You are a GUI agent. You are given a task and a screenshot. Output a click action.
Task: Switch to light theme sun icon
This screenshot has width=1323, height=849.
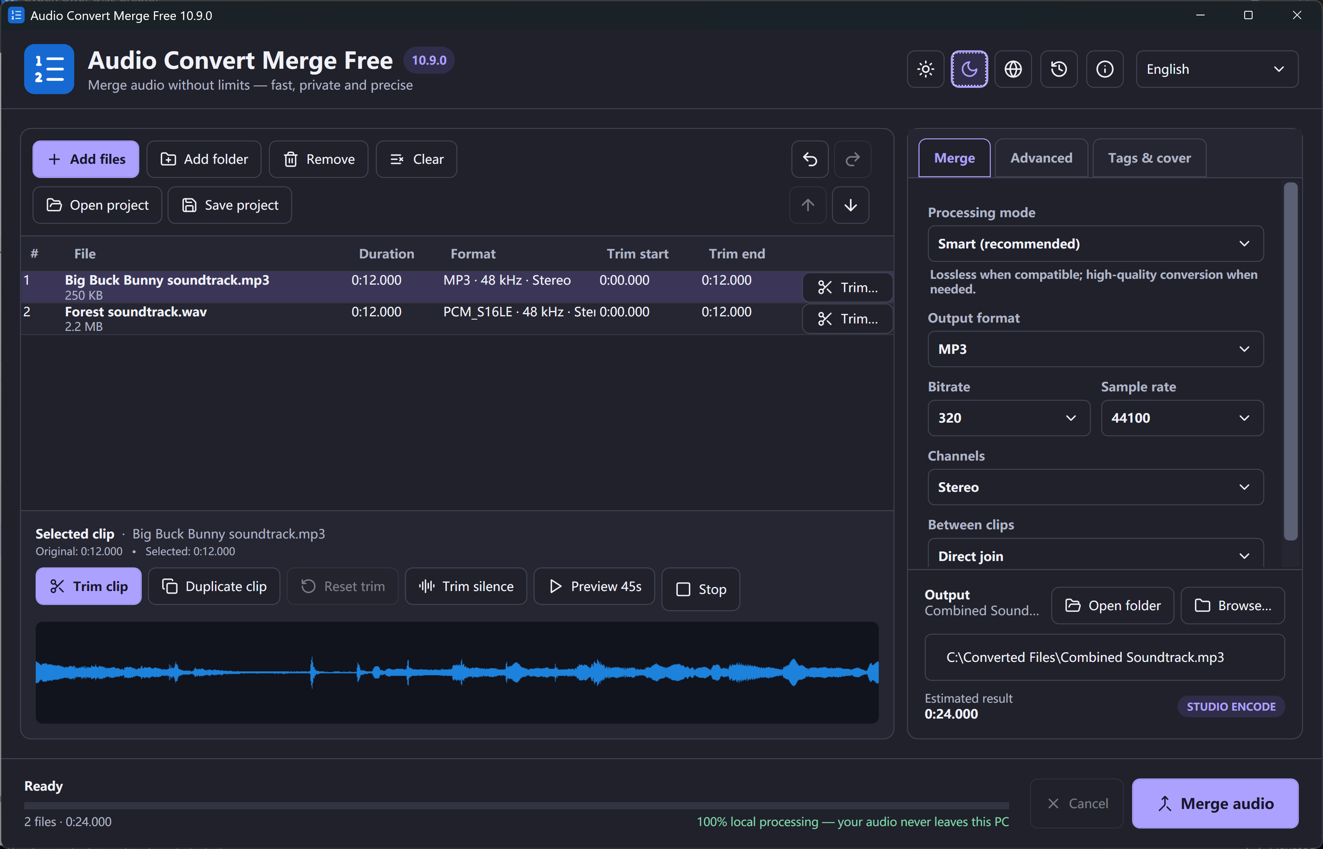925,69
